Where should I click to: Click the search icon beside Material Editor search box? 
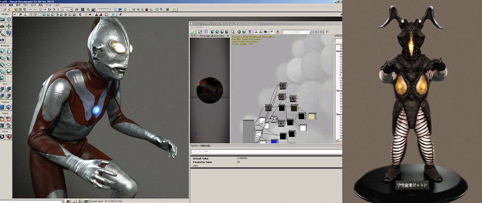312,31
